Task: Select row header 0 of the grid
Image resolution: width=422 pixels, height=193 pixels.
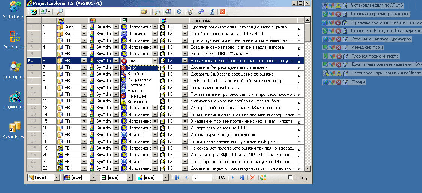Action: pyautogui.click(x=34, y=27)
